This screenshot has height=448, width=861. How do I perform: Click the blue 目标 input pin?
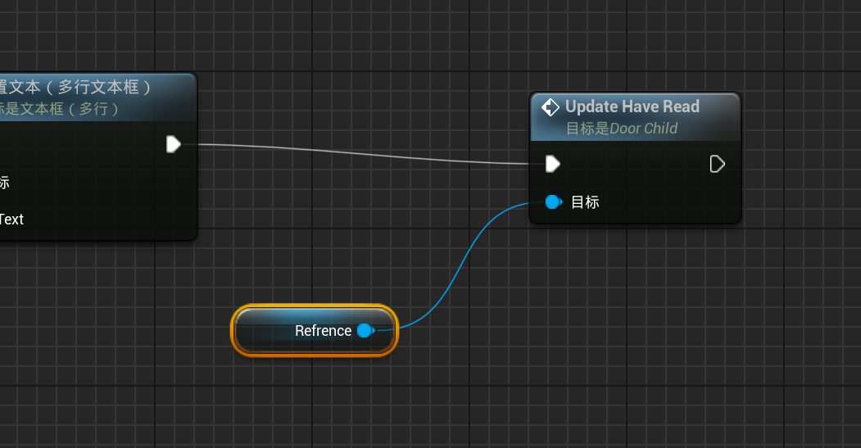553,201
